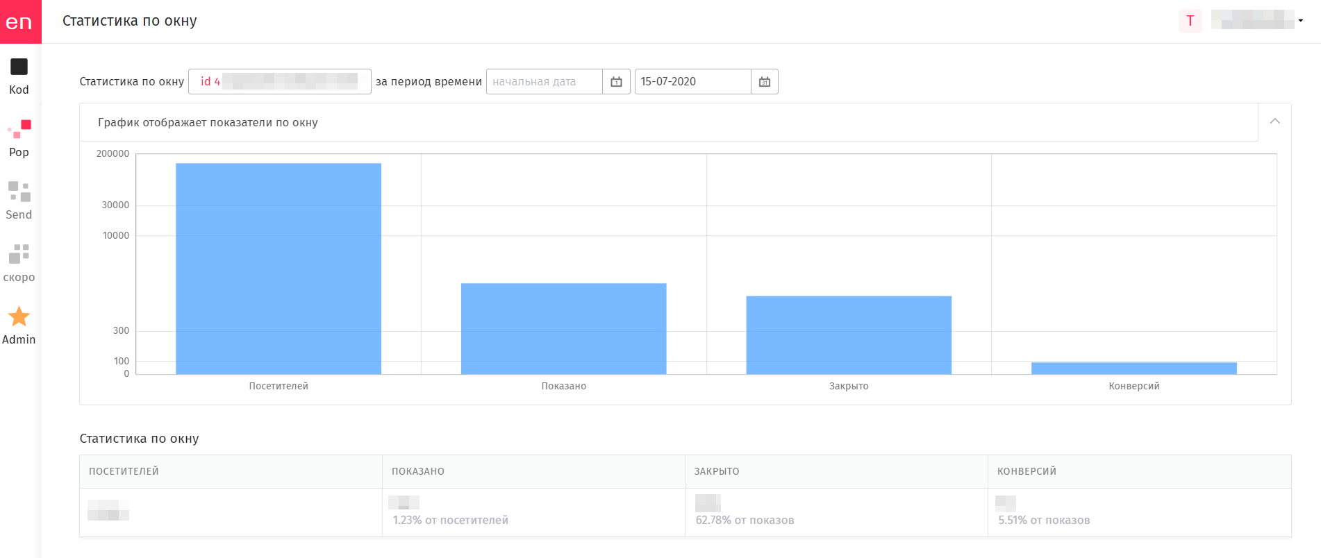Open the window id selection dropdown

point(280,82)
